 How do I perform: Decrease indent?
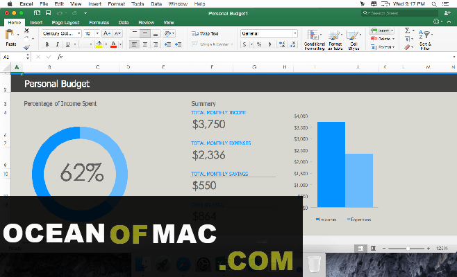[x=167, y=44]
